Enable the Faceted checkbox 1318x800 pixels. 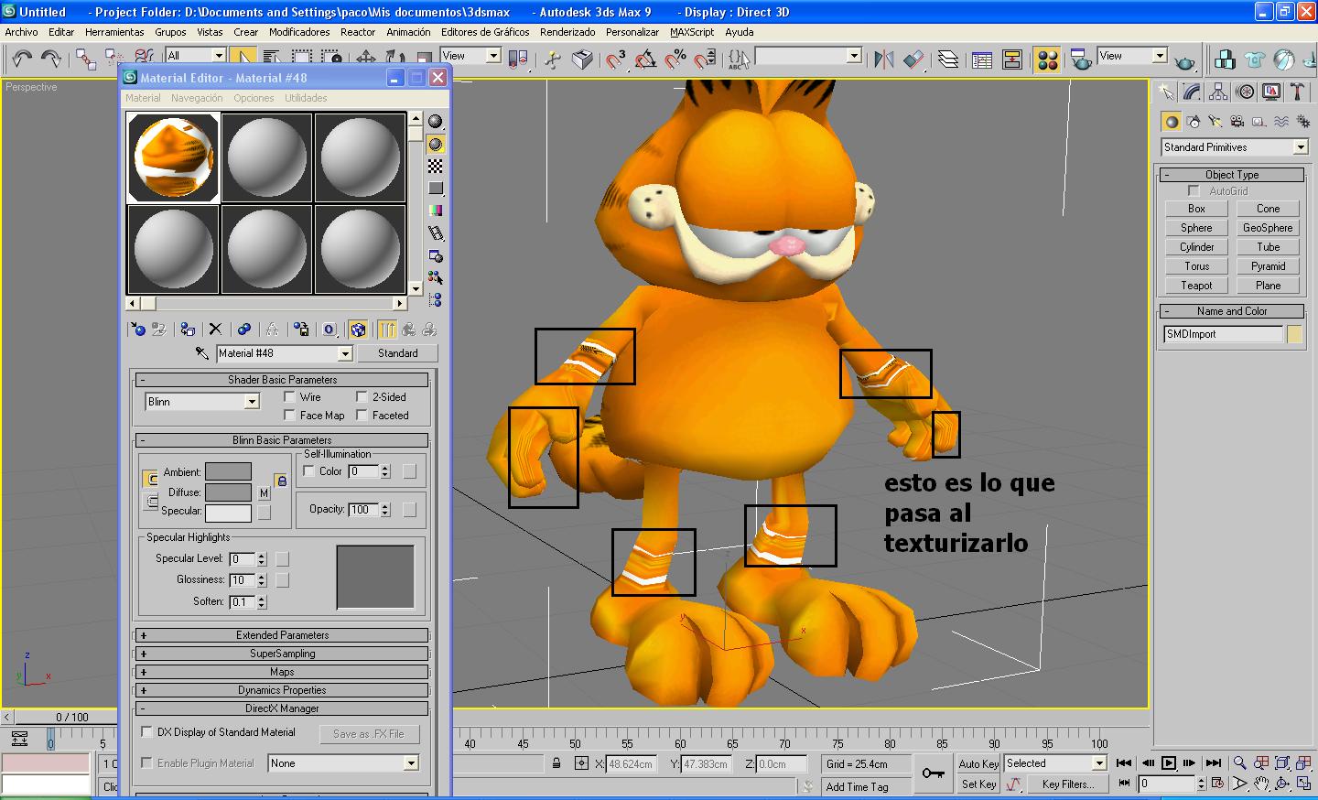[x=362, y=416]
